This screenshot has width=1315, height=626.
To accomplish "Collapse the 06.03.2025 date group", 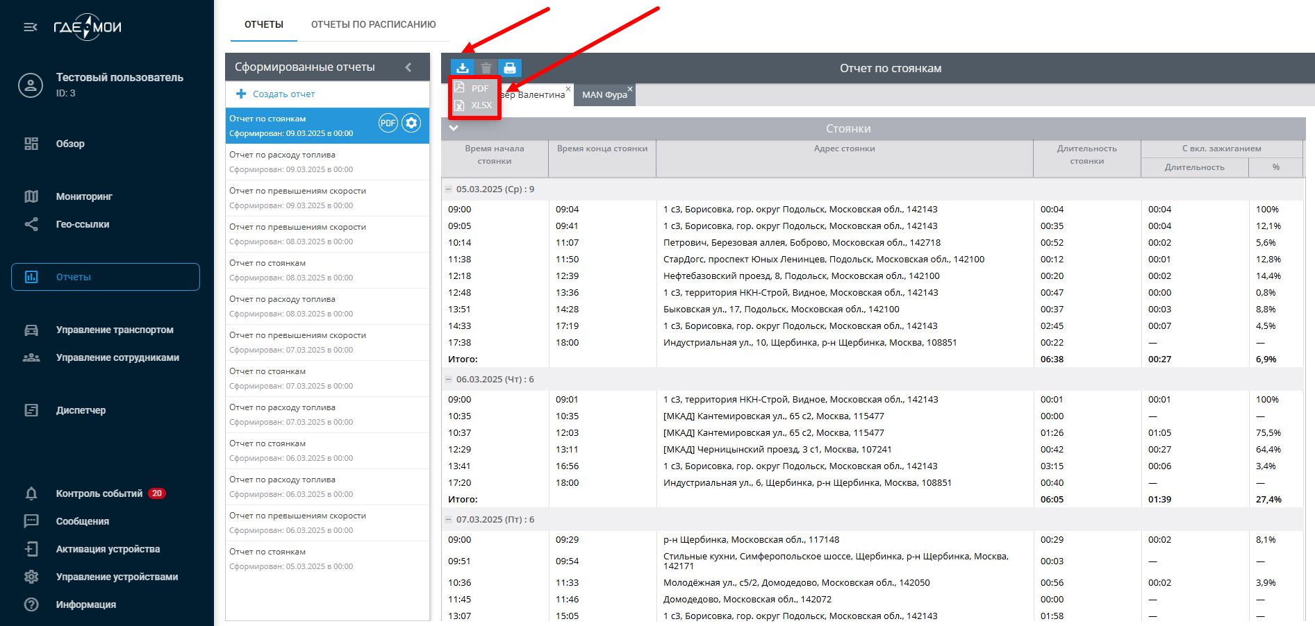I will click(448, 380).
